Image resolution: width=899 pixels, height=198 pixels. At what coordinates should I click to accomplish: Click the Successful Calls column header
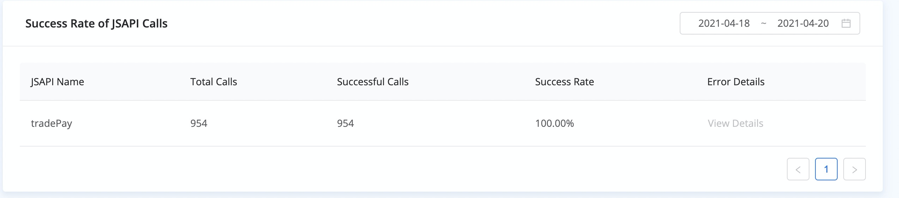coord(373,82)
